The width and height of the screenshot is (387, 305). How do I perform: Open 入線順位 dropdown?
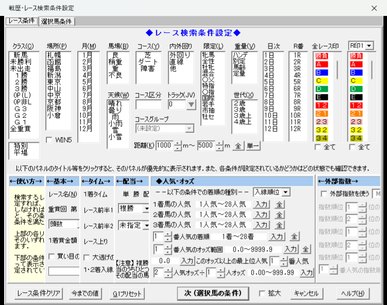(x=286, y=192)
